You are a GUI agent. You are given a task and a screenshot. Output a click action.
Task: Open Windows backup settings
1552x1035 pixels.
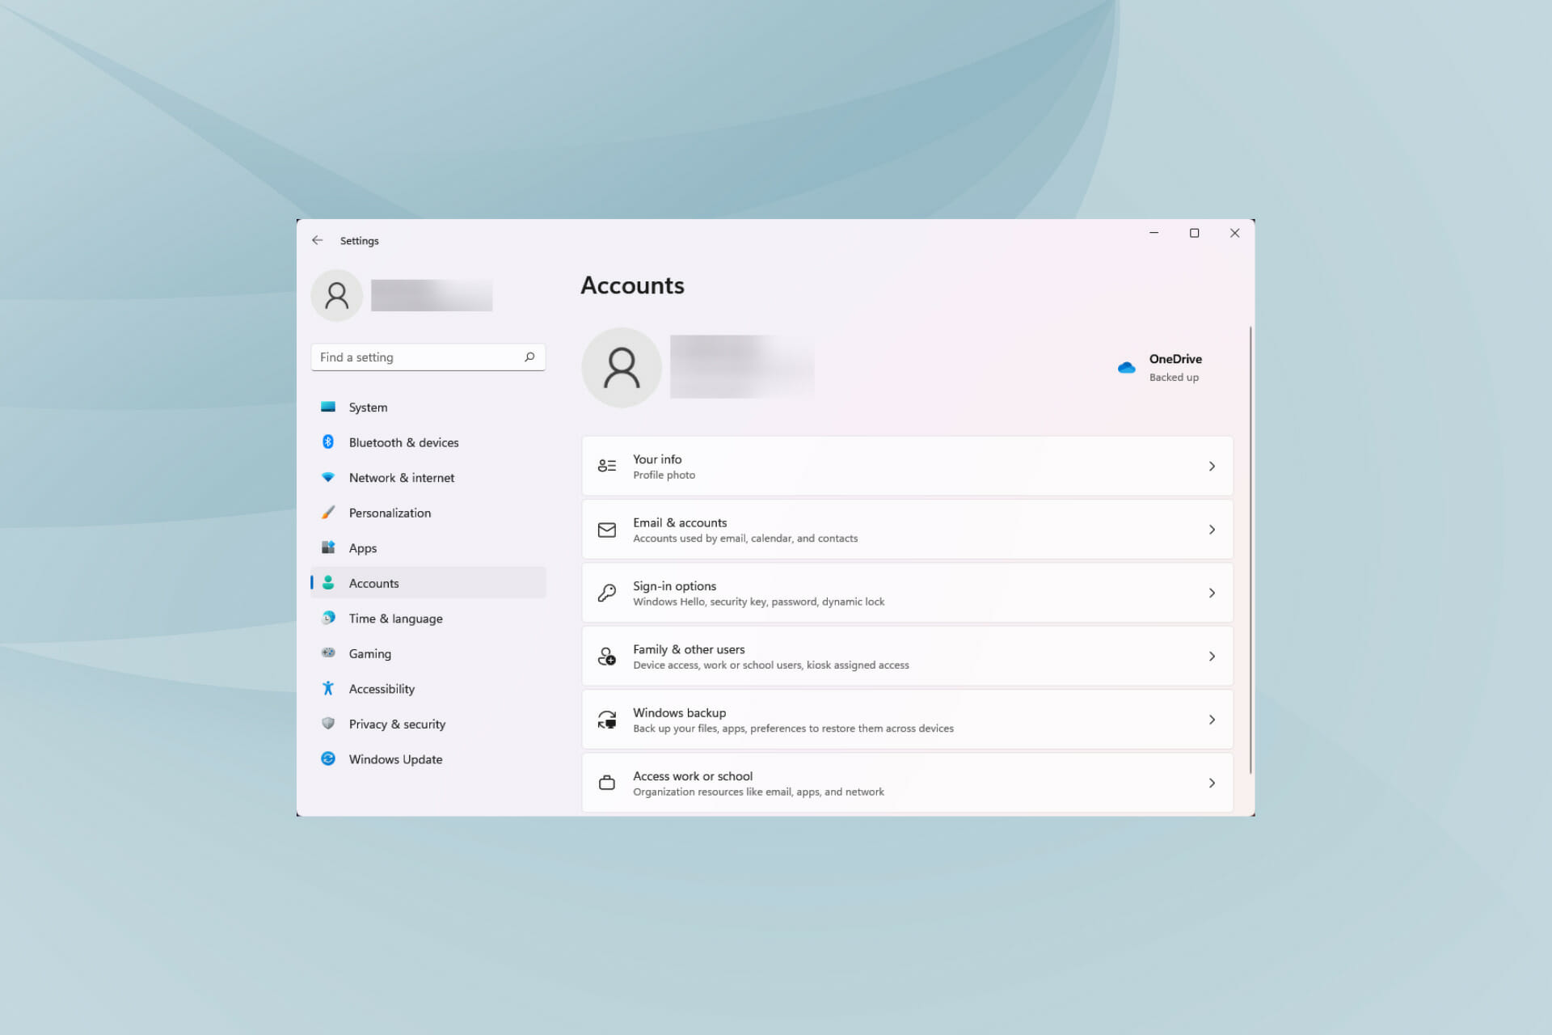click(906, 719)
